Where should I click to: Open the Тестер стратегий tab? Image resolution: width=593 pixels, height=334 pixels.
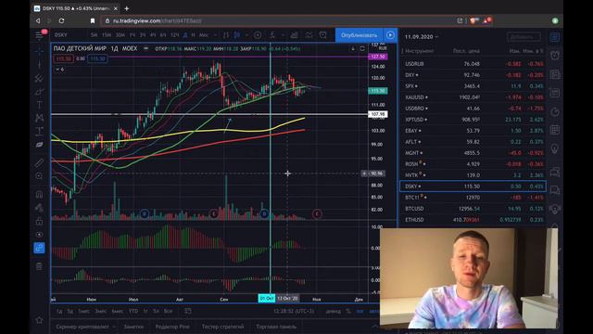pos(222,327)
